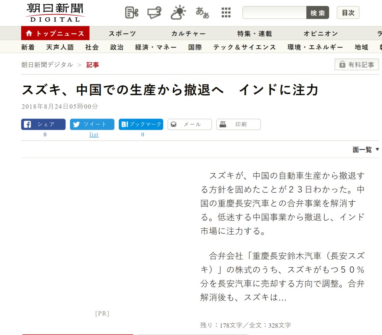
Task: Click the 検索 search button
Action: (x=317, y=13)
